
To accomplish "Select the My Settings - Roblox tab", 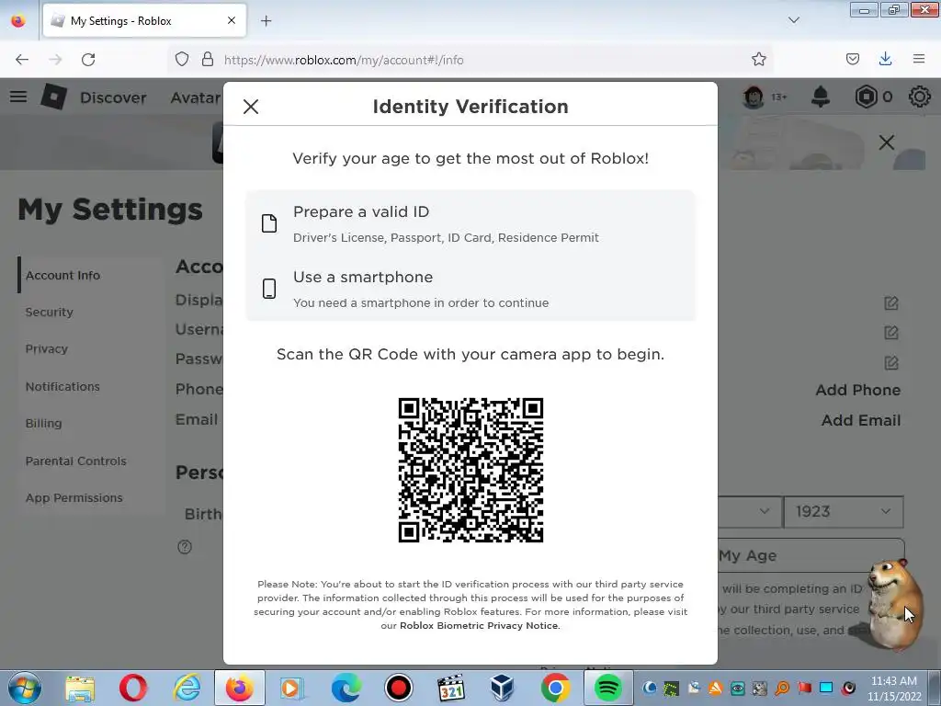I will point(144,21).
